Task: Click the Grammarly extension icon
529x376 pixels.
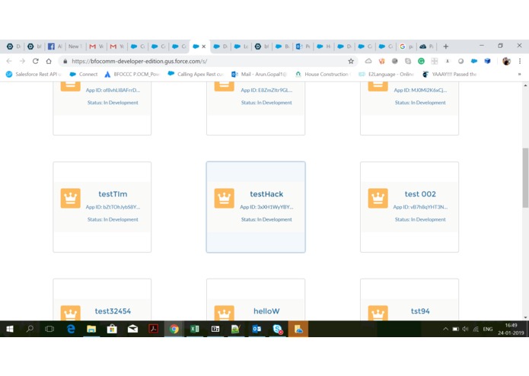Action: pyautogui.click(x=421, y=61)
